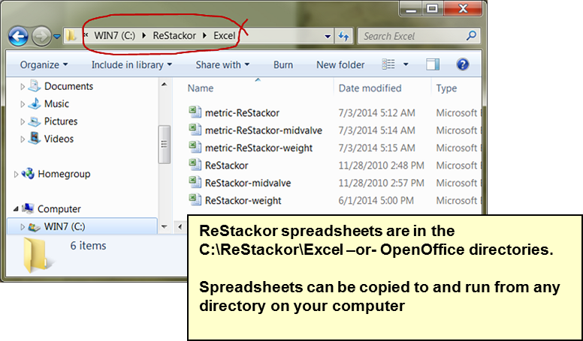Click Excel icon of metric-ReStackor-midvalve
The height and width of the screenshot is (341, 583).
point(195,130)
